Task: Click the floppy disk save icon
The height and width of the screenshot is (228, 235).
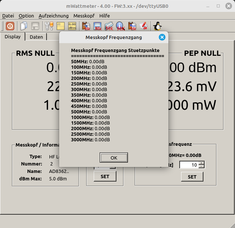Action: coord(35,26)
